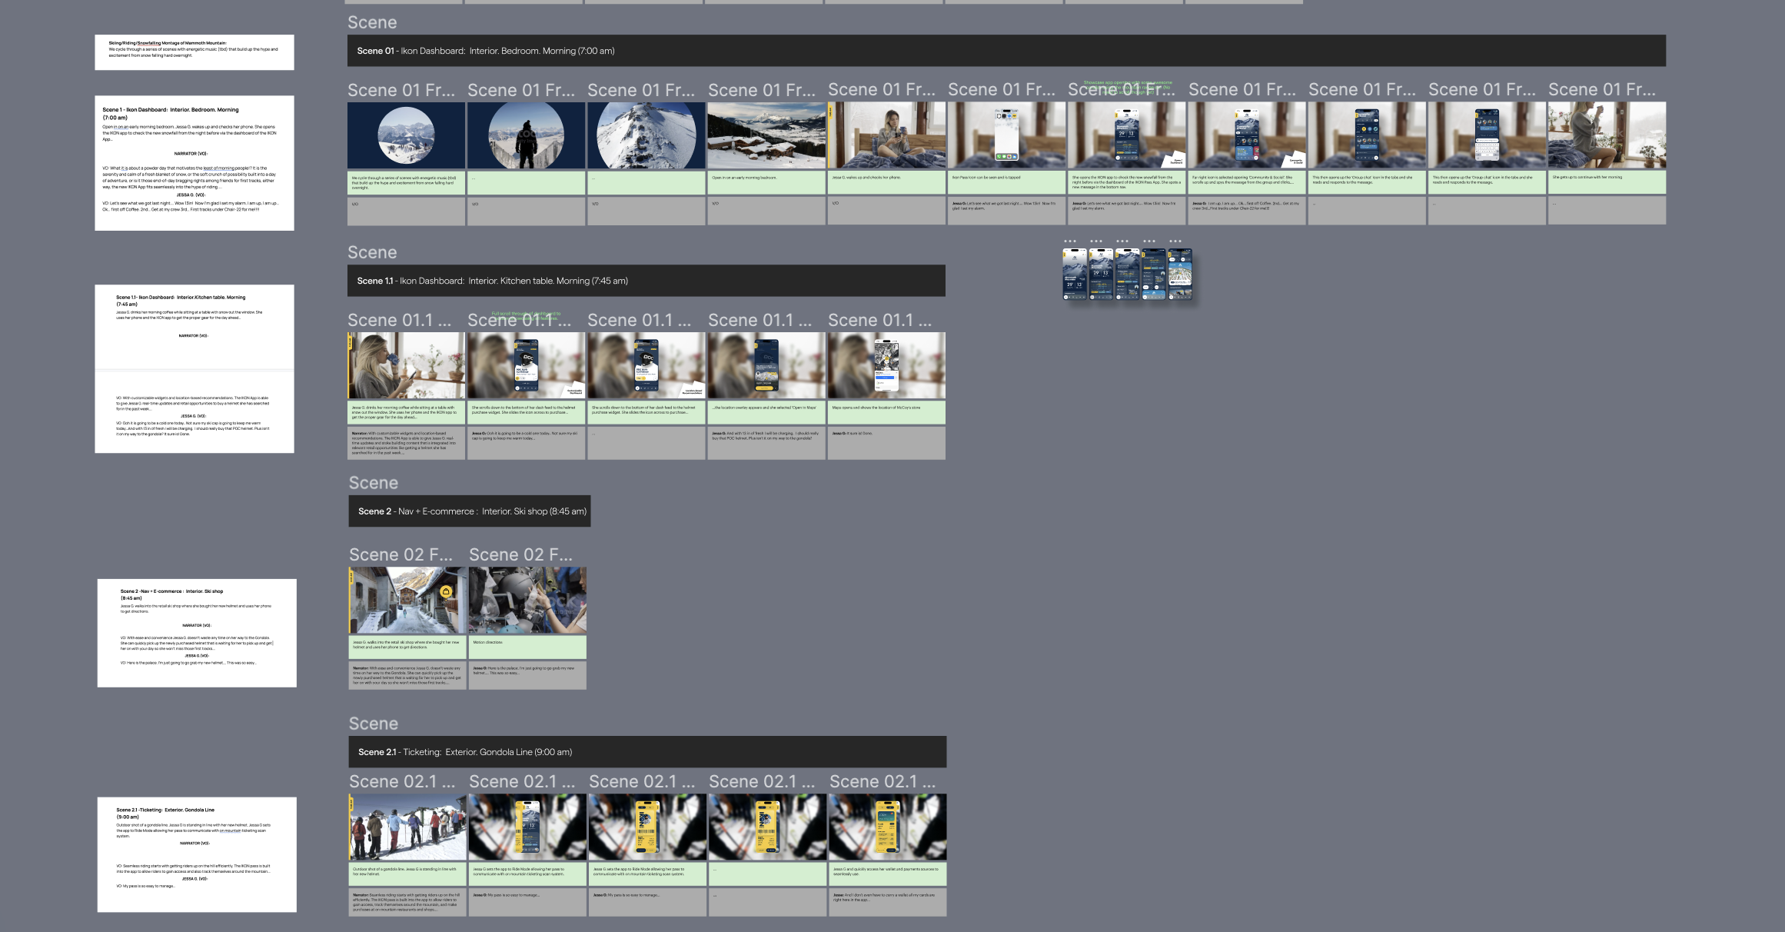Select the woman sitting in bed with phone frame

point(886,135)
